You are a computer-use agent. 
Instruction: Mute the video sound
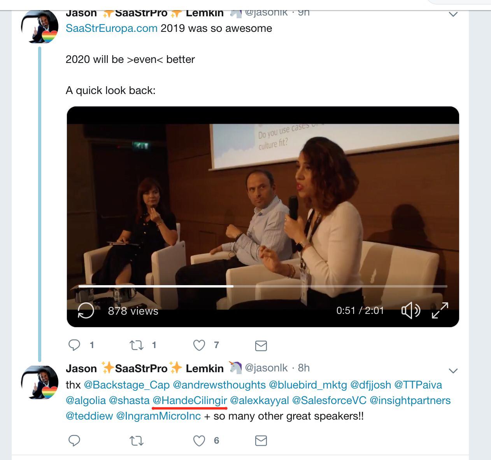410,311
